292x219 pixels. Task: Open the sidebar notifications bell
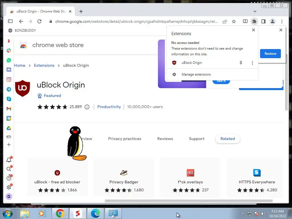click(x=9, y=160)
